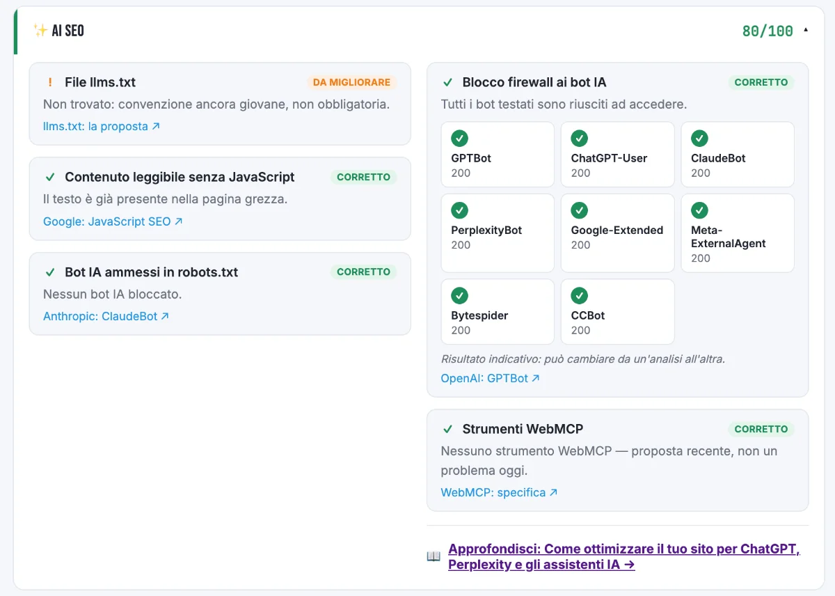Click CORRETTO badge on Blocco firewall card
Image resolution: width=835 pixels, height=596 pixels.
(761, 82)
